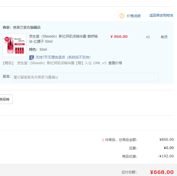Click the 【赠品】 gift label
The image size is (177, 176).
click(9, 63)
